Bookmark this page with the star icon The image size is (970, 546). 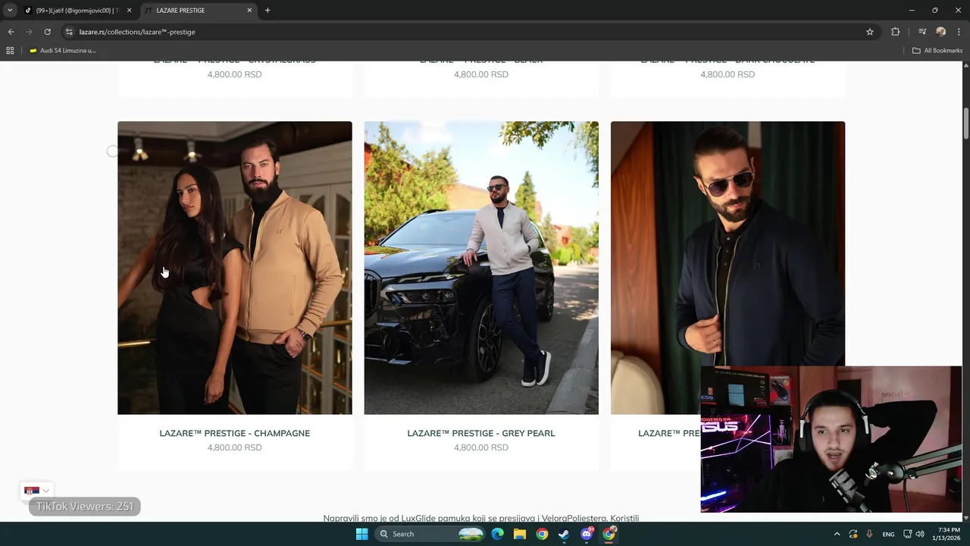870,32
